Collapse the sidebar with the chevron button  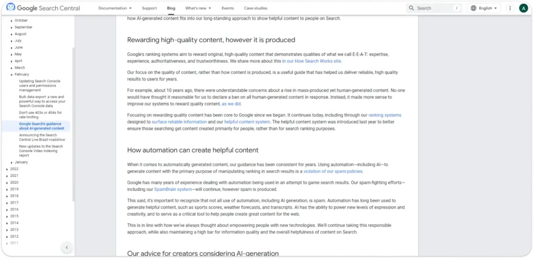click(67, 247)
